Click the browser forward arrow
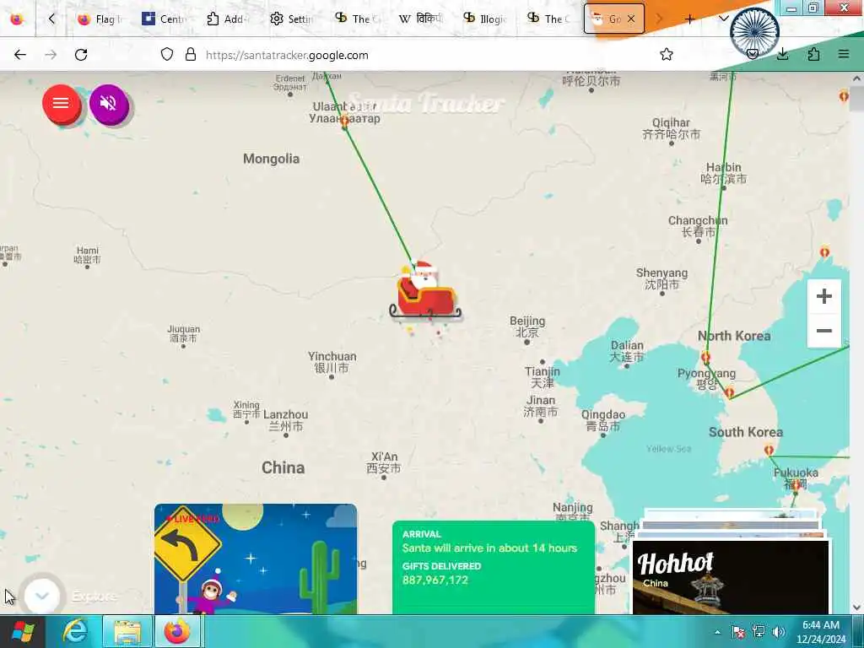 (51, 55)
